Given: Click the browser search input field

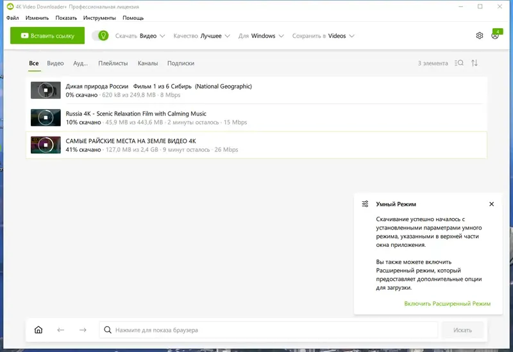Looking at the screenshot, I should (x=269, y=330).
